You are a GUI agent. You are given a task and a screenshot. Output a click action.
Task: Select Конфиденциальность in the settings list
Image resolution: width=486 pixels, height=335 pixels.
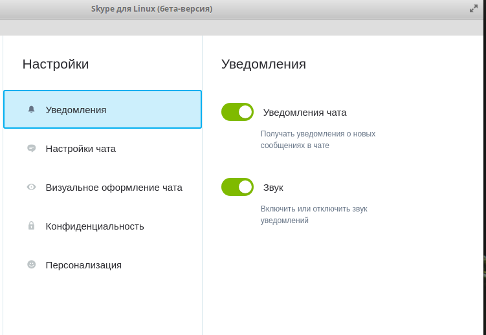click(x=103, y=226)
